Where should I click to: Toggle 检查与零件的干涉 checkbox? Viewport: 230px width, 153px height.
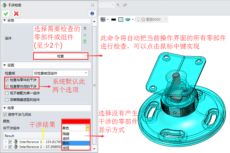7,80
